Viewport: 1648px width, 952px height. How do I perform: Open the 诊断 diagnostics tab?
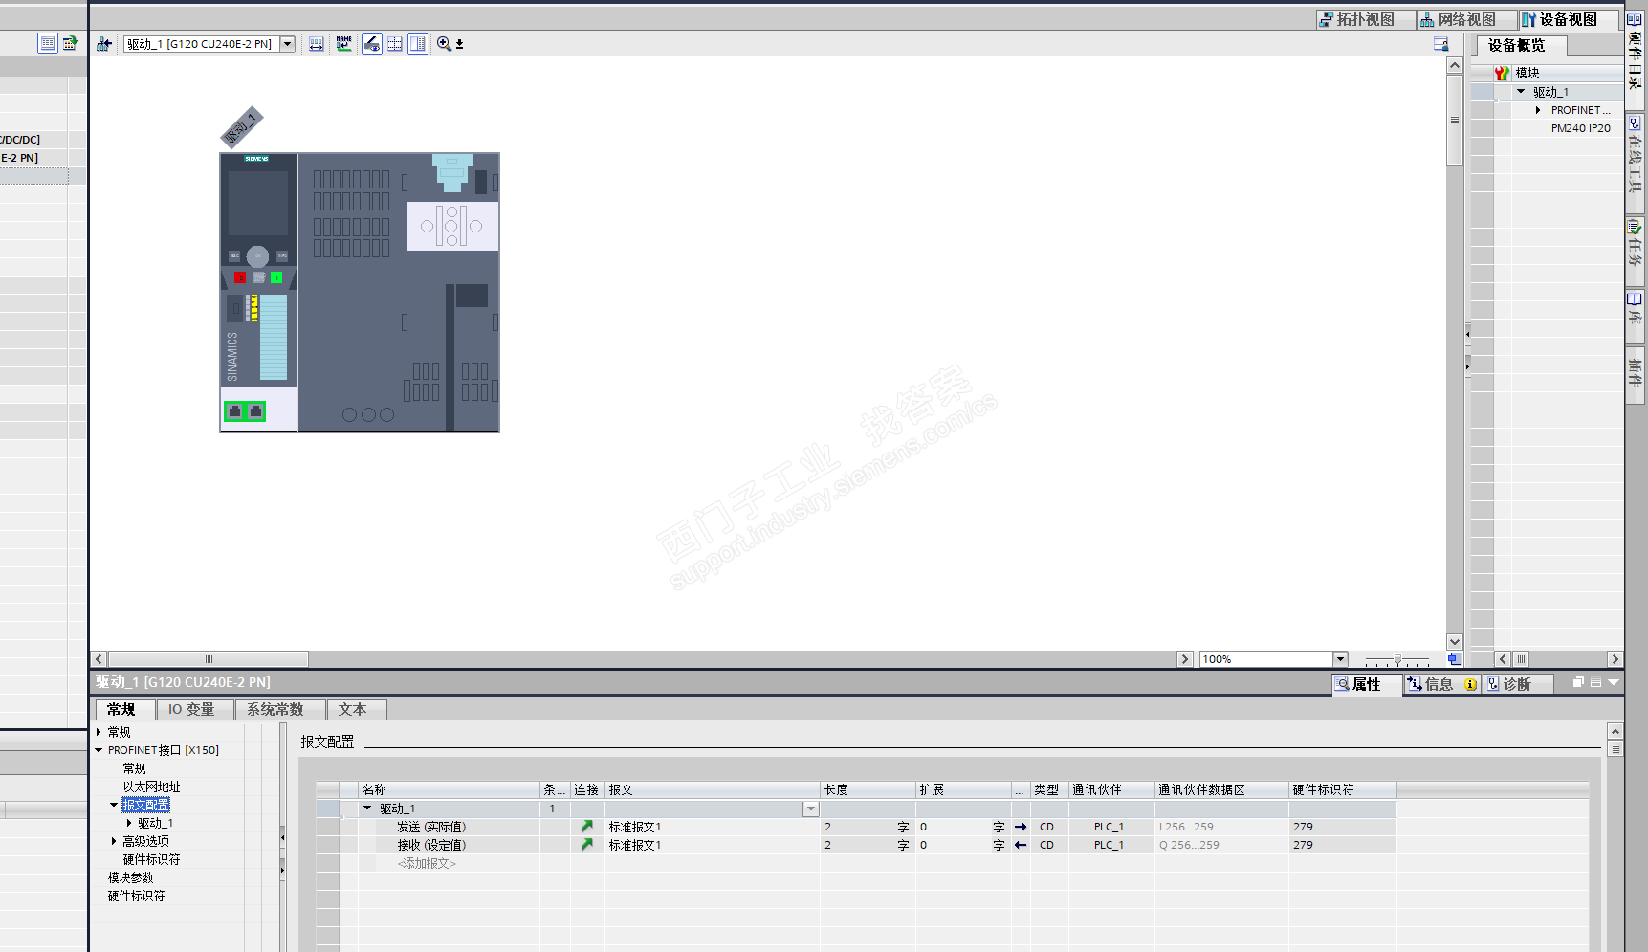(1518, 684)
